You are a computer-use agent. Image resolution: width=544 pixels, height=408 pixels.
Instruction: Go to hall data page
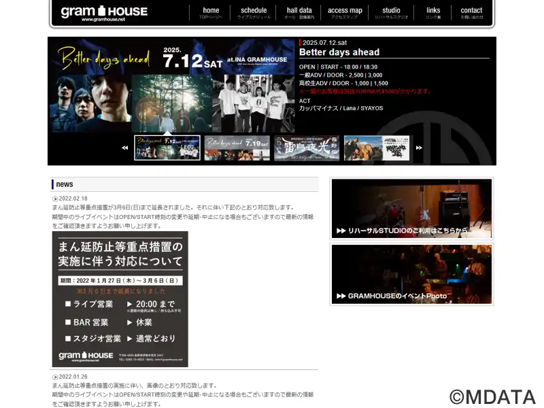[299, 13]
